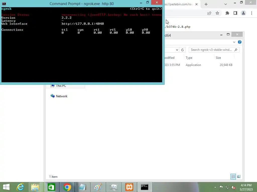
Task: Open the XAMPP taskbar icon
Action: tap(129, 187)
